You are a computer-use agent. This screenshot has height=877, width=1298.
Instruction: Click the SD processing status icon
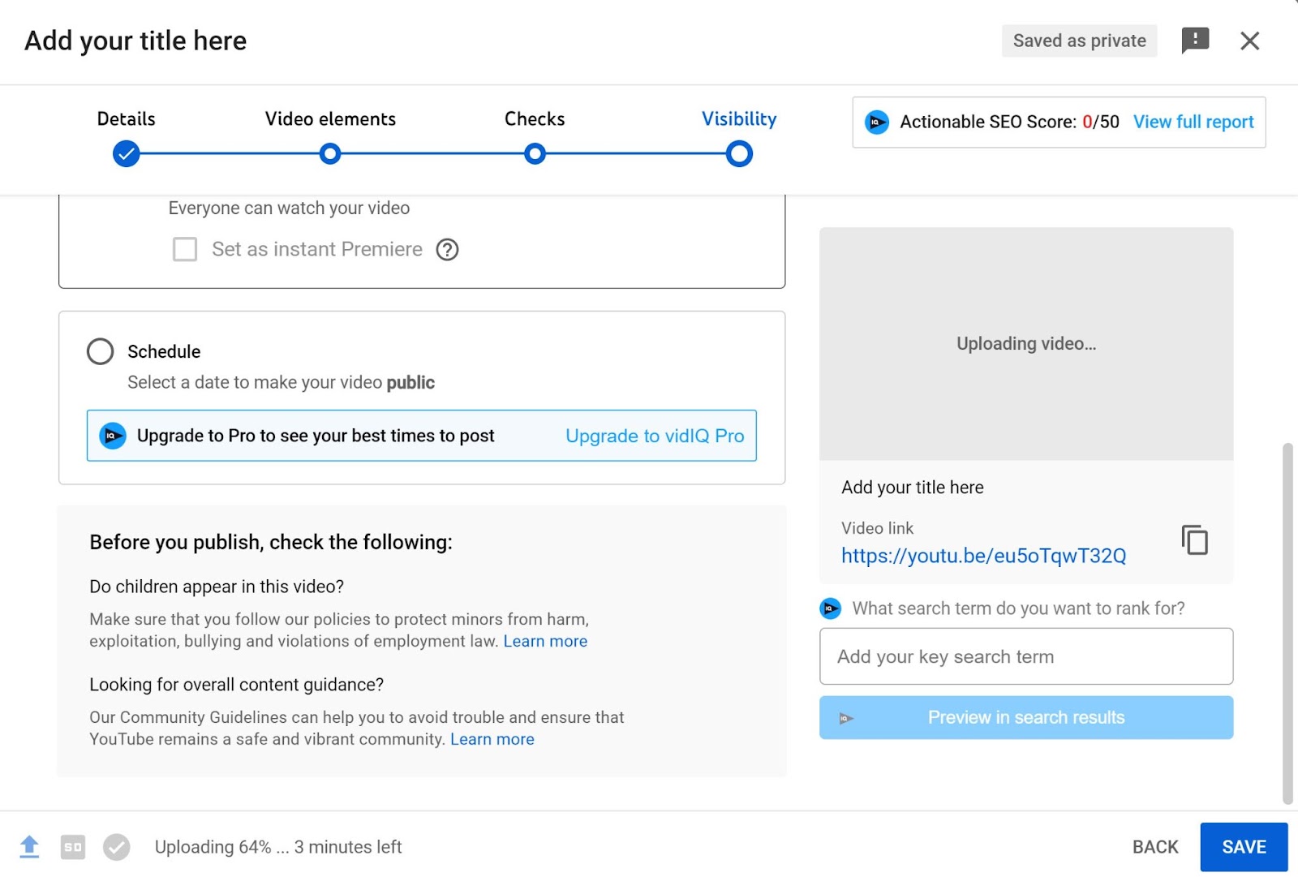pyautogui.click(x=73, y=847)
